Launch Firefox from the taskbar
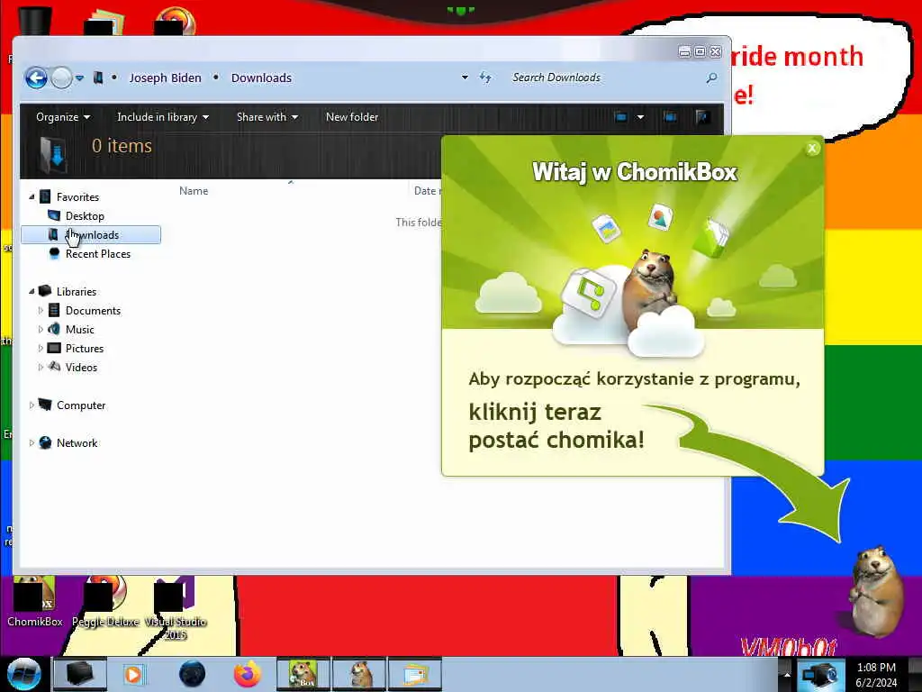922x692 pixels. coord(247,674)
